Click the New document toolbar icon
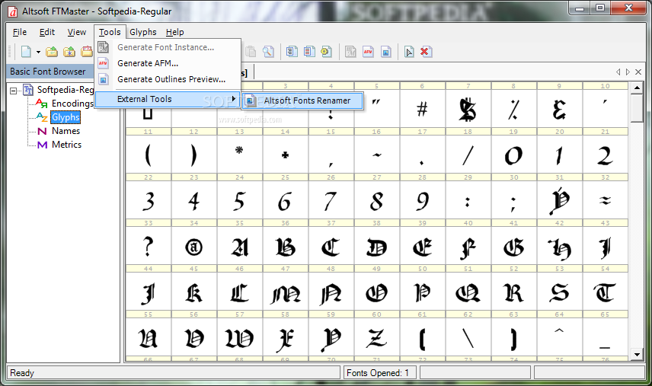The width and height of the screenshot is (652, 386). 26,52
